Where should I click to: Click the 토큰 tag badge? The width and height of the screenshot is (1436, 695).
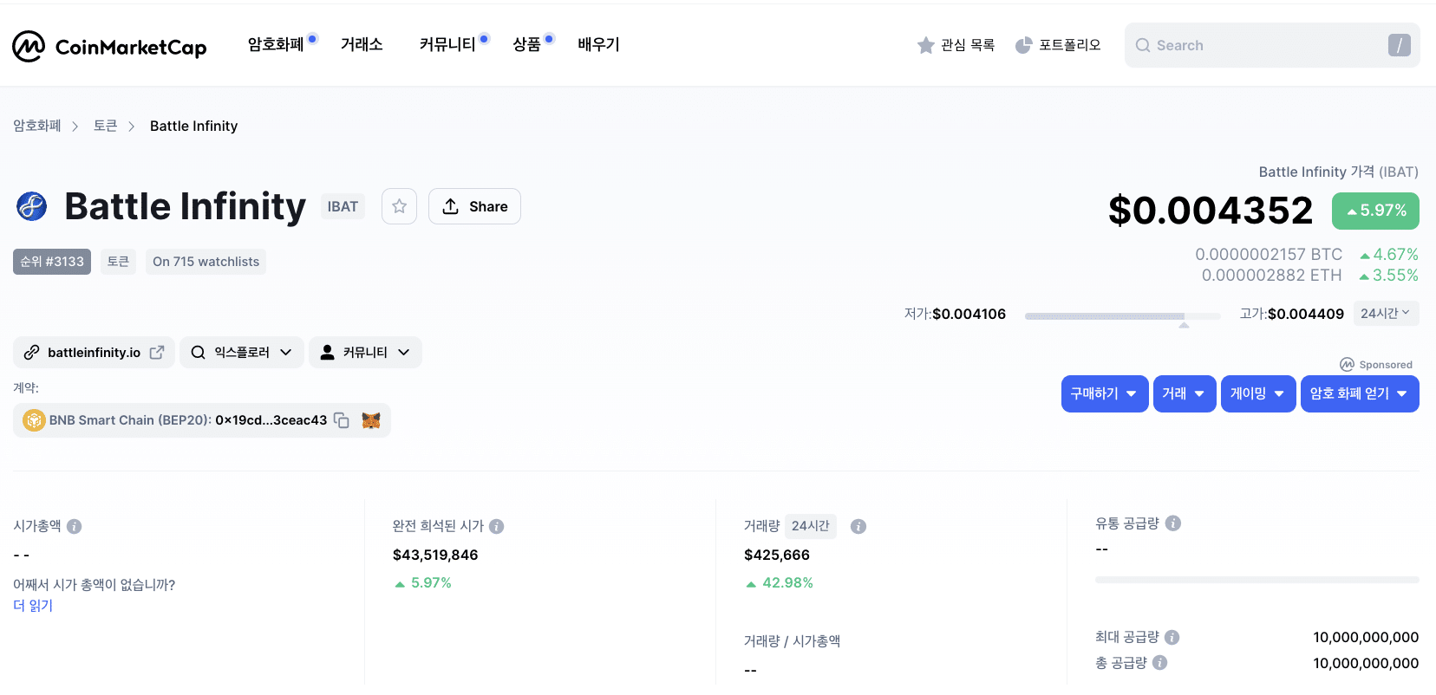pyautogui.click(x=118, y=262)
